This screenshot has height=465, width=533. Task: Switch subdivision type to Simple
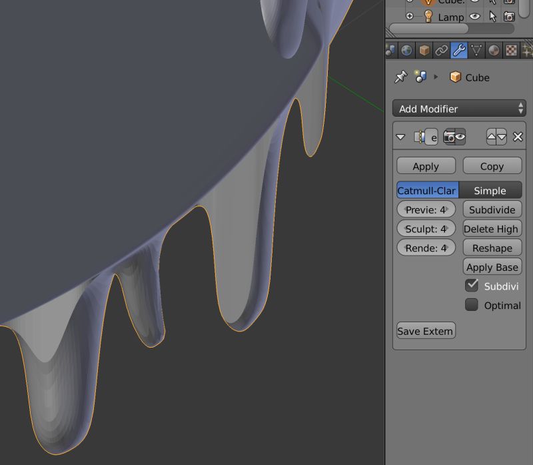point(491,191)
